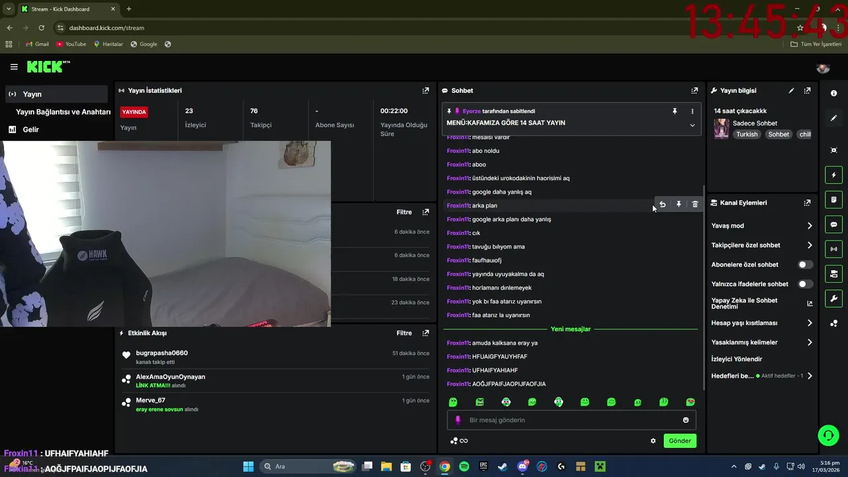
Task: Enable Yalnızca ifadelerle sohbet toggle
Action: 805,284
